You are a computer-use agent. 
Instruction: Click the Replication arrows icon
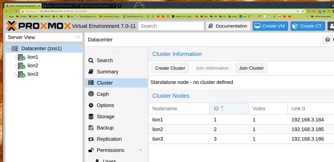point(91,139)
